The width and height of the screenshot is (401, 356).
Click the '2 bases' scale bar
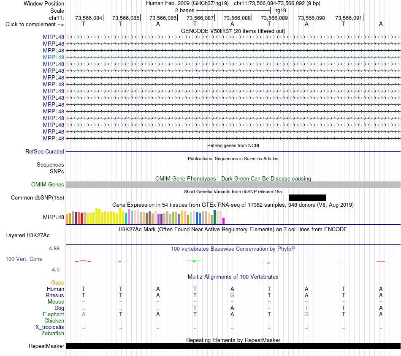(x=233, y=11)
